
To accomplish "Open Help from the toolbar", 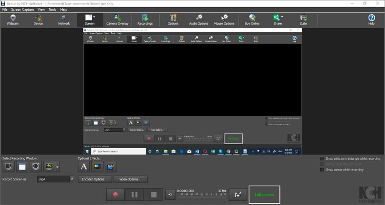I will point(372,20).
